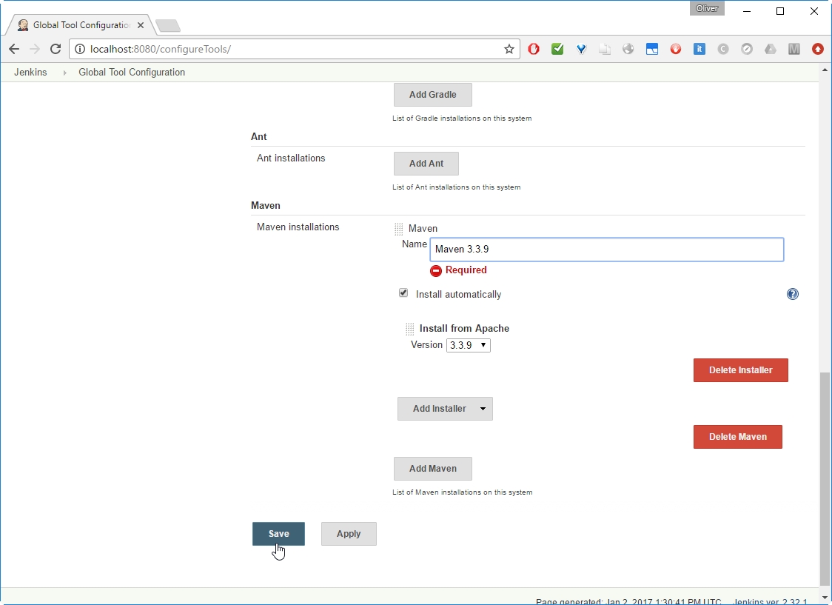Click the red stop-hand extension icon
Viewport: 832px width, 605px height.
[x=534, y=49]
